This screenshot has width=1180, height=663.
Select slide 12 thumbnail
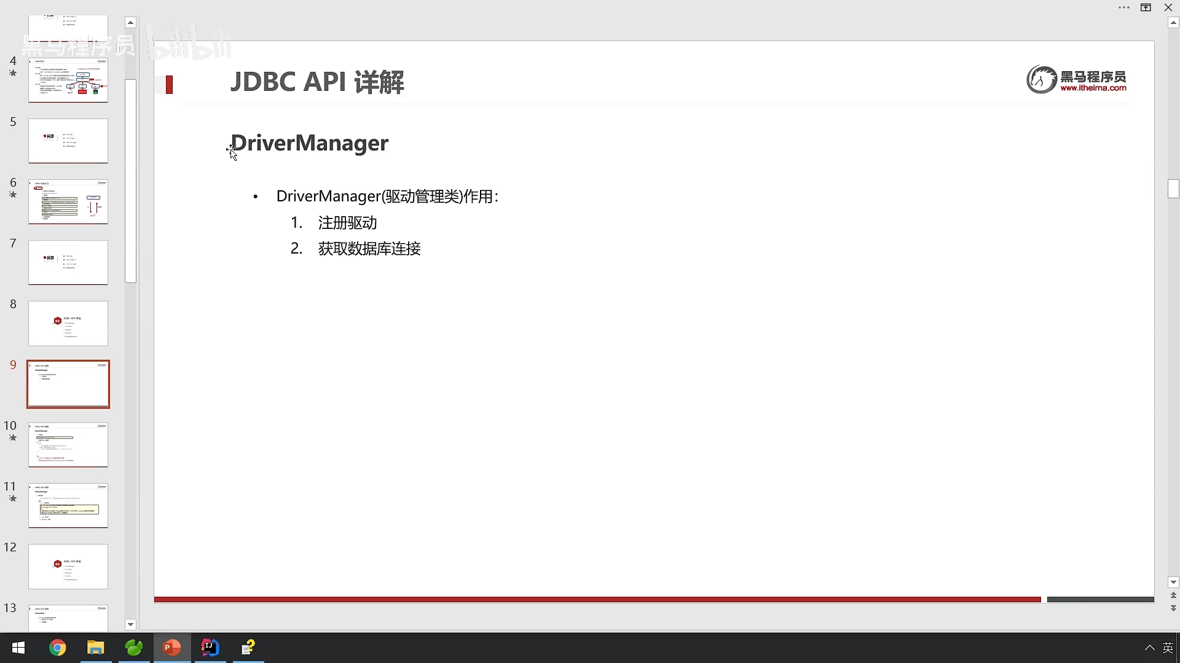click(68, 566)
